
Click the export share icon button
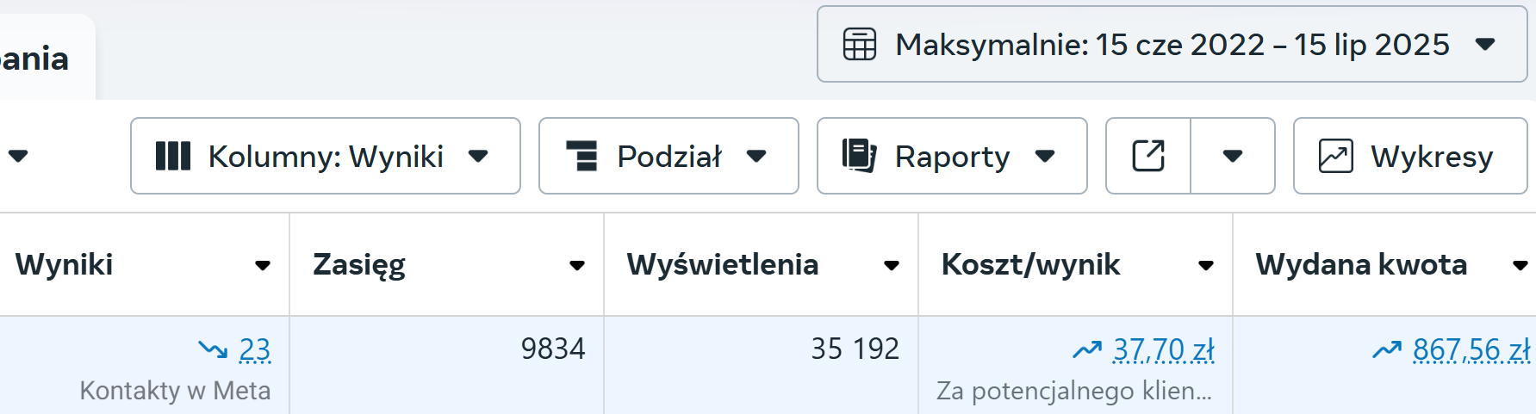pos(1147,156)
